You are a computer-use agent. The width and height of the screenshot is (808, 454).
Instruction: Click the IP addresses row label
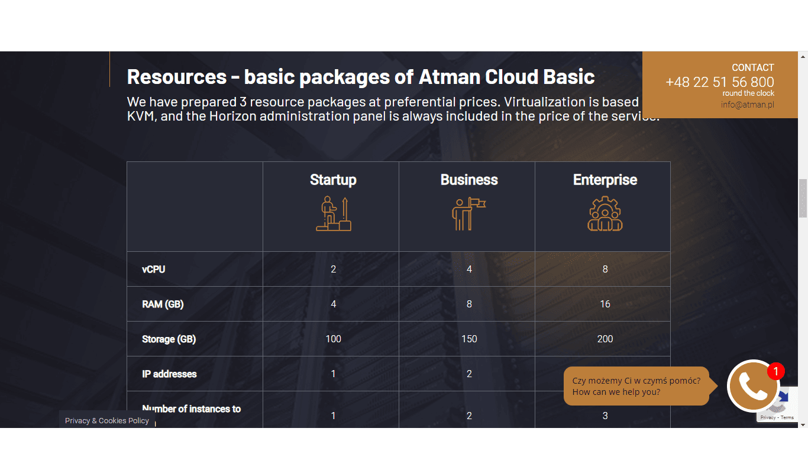(x=169, y=374)
